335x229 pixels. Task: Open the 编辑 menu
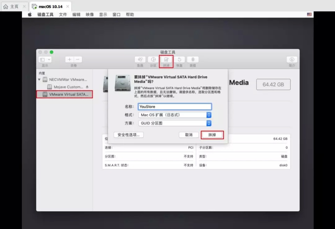tap(76, 15)
